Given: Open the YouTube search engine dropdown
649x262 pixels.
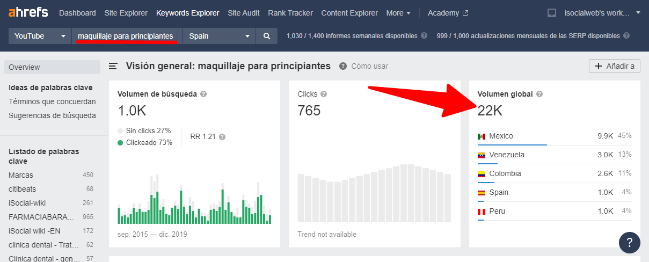Looking at the screenshot, I should click(x=40, y=36).
